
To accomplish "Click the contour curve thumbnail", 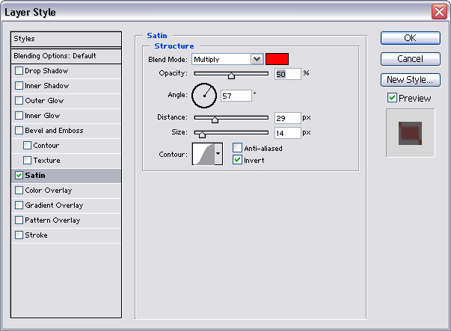I will coord(203,154).
